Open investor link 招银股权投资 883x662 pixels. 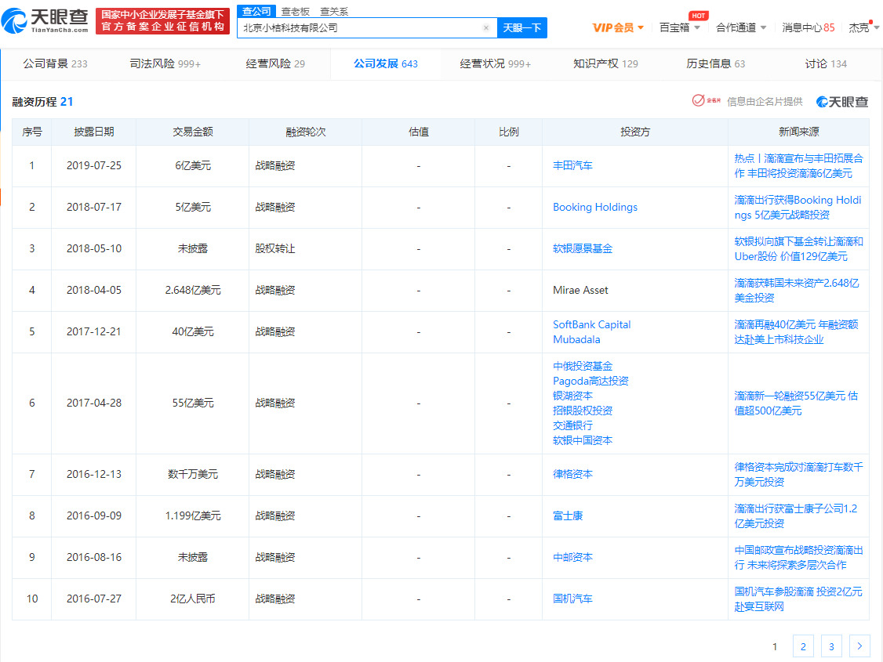[583, 411]
